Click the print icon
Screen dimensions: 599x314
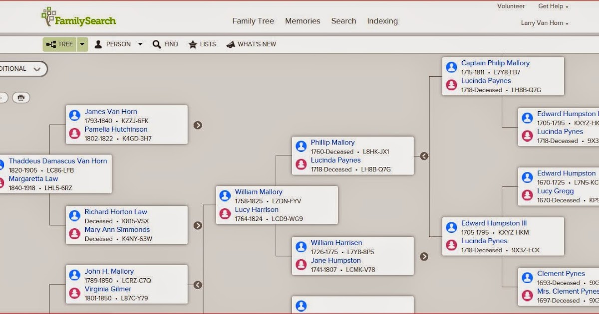click(20, 98)
